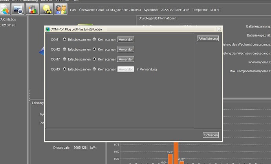Click the orange bar labeled 0.416

[x=170, y=159]
